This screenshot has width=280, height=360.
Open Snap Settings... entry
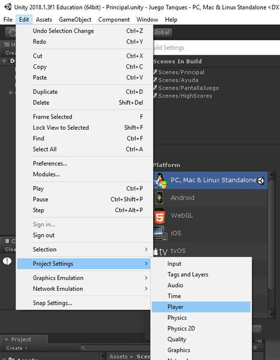pos(84,303)
